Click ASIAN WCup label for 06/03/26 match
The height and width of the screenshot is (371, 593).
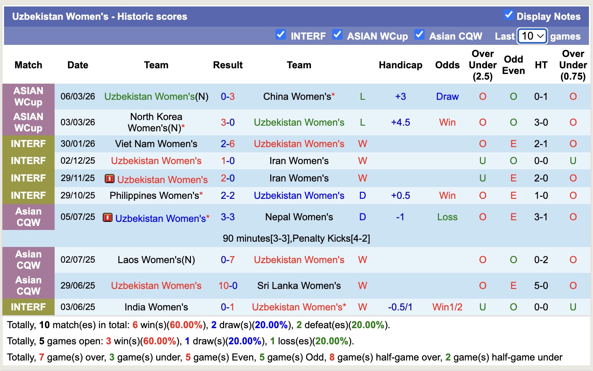click(x=28, y=97)
